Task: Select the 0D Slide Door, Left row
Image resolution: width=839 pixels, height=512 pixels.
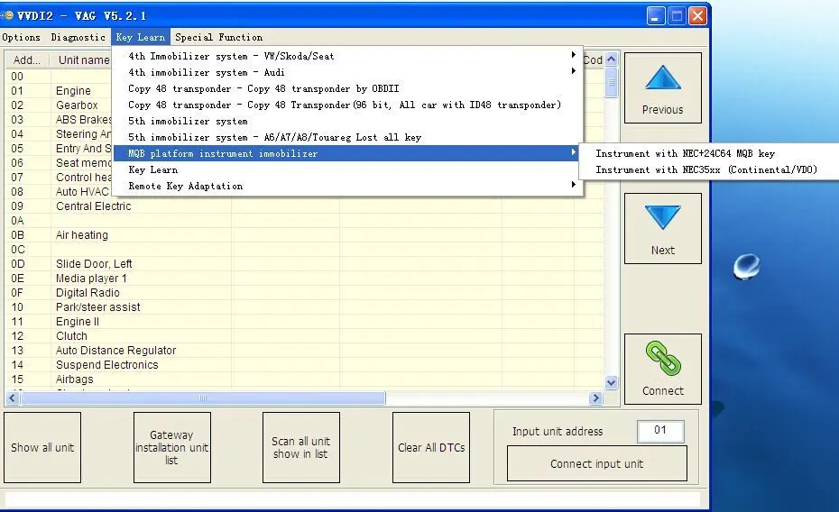Action: [305, 264]
